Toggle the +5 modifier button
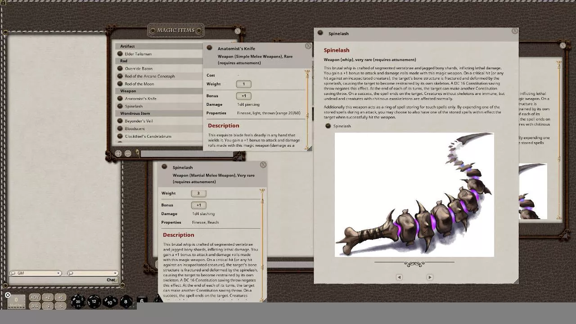The height and width of the screenshot is (324, 576). click(x=61, y=297)
